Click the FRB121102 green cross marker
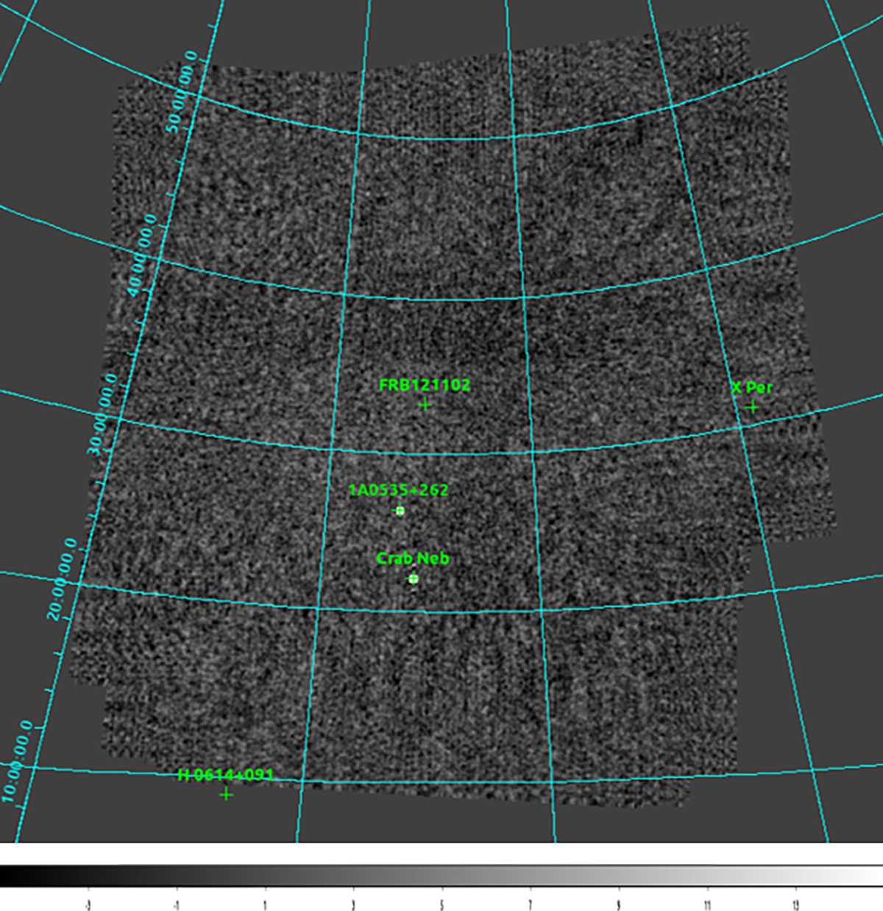 425,405
